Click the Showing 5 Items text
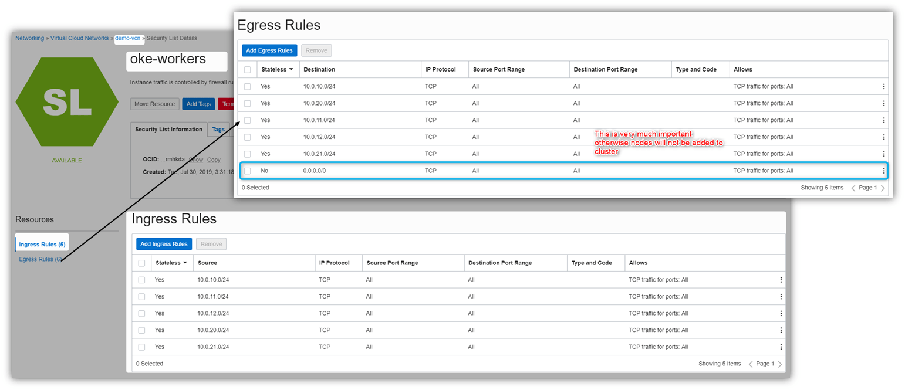This screenshot has width=905, height=390. click(720, 364)
